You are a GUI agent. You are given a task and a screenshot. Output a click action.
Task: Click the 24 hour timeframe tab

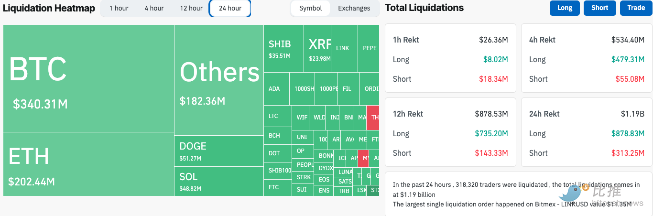tap(230, 8)
